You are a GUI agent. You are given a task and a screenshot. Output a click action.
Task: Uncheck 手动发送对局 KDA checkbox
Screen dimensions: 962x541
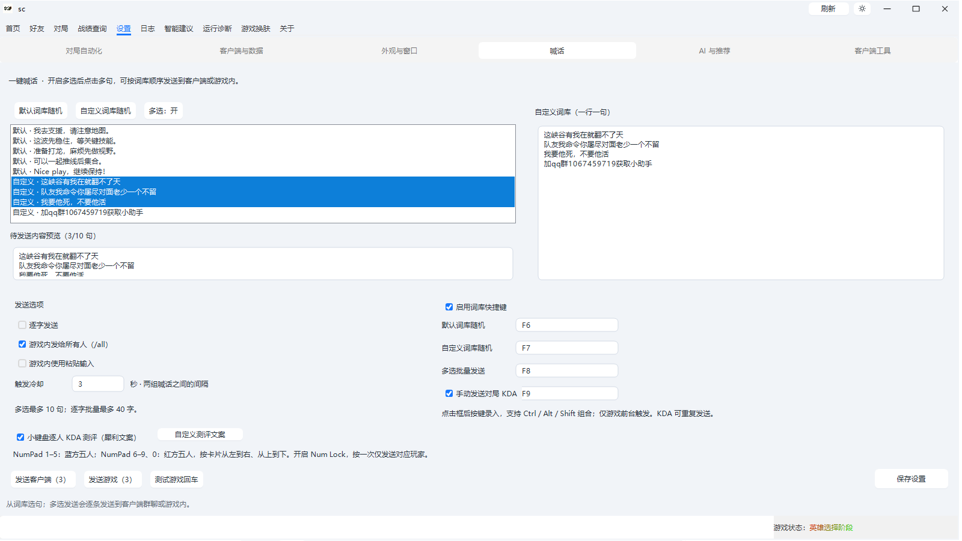pos(449,393)
